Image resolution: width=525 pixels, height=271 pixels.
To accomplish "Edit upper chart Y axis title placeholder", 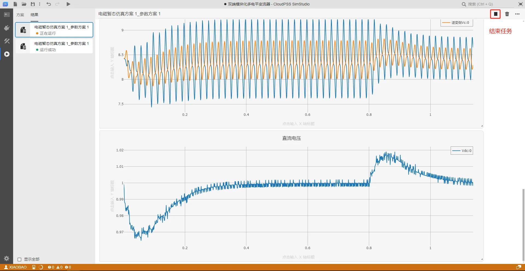I will point(112,63).
